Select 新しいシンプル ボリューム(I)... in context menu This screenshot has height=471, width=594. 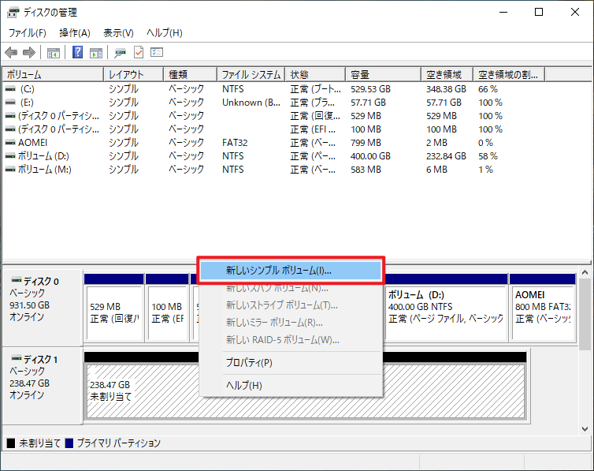click(279, 270)
